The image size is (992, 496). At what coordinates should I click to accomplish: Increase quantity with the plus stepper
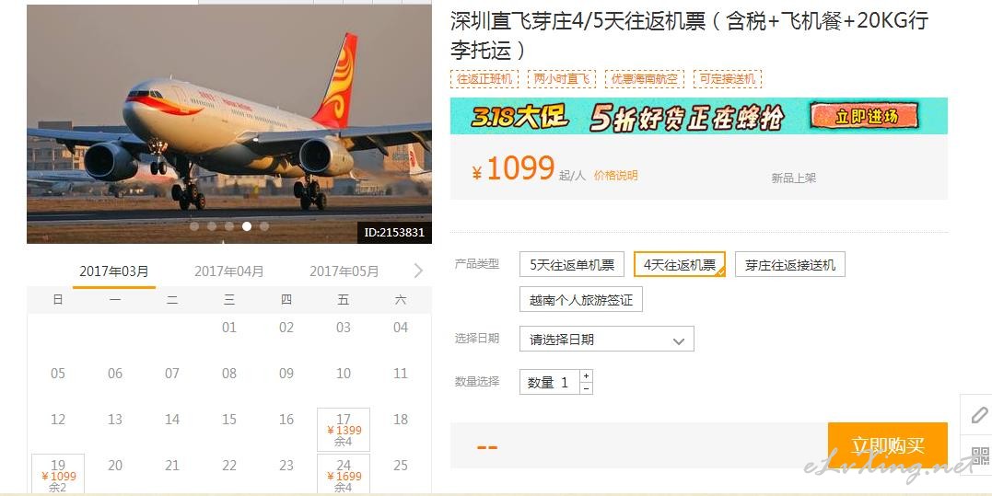coord(586,376)
